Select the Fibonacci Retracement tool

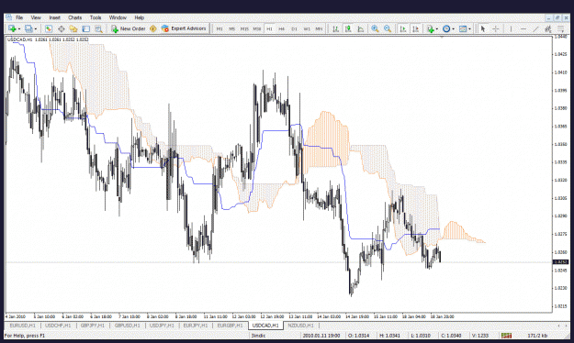560,28
